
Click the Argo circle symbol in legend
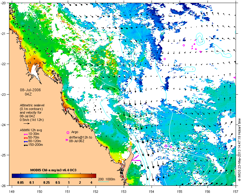(x=68, y=132)
